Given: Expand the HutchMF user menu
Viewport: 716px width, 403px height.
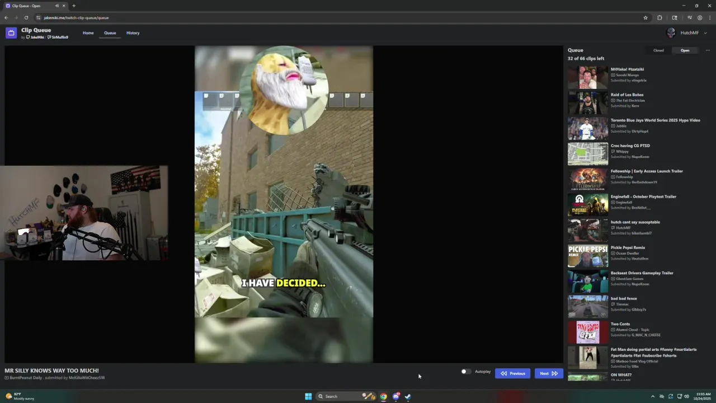Looking at the screenshot, I should pyautogui.click(x=687, y=33).
